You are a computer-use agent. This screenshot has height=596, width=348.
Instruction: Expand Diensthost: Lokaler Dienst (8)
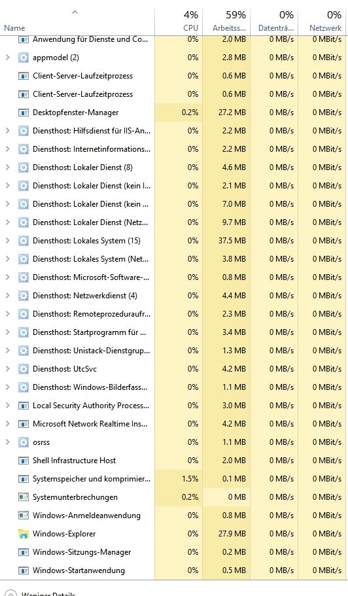click(x=7, y=167)
